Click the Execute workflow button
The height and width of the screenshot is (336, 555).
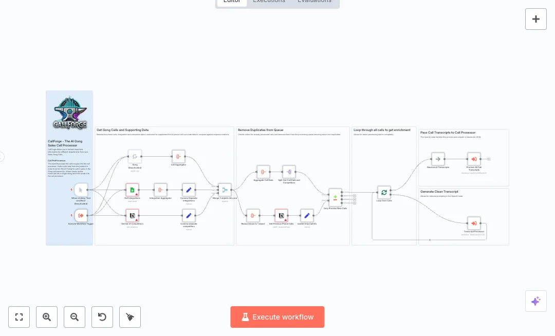[277, 317]
